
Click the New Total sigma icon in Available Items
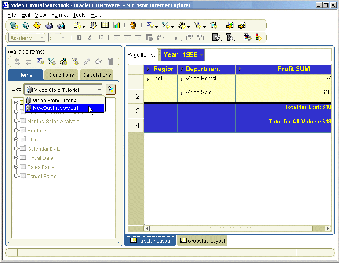tap(40, 61)
